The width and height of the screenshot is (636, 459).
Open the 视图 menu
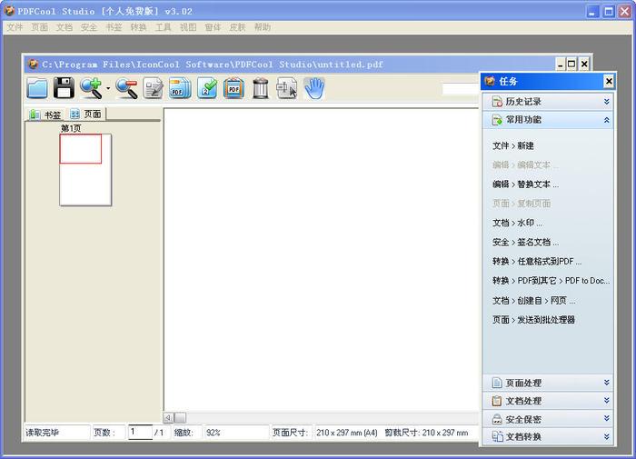click(x=188, y=27)
